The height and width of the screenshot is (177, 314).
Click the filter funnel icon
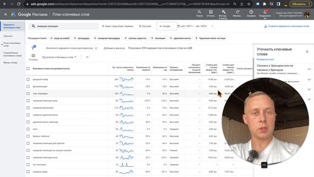pyautogui.click(x=33, y=48)
